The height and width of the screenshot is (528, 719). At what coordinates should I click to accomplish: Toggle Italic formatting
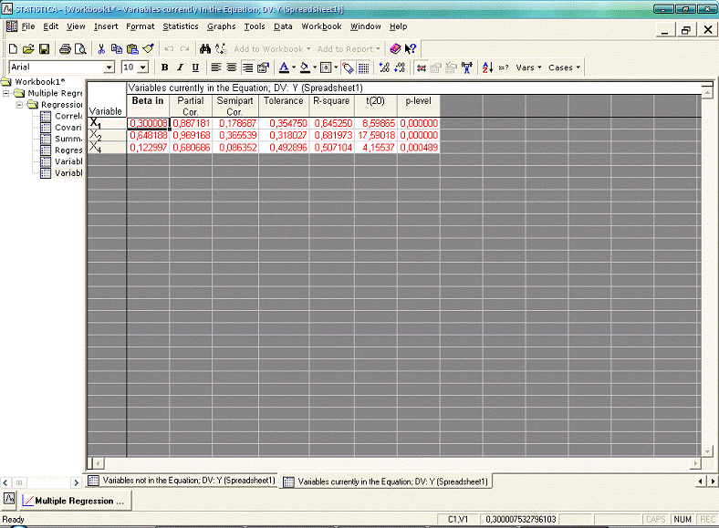point(180,67)
